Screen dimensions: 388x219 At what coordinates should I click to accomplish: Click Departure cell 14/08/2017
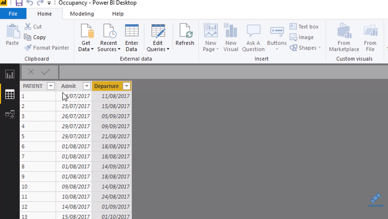pos(112,187)
